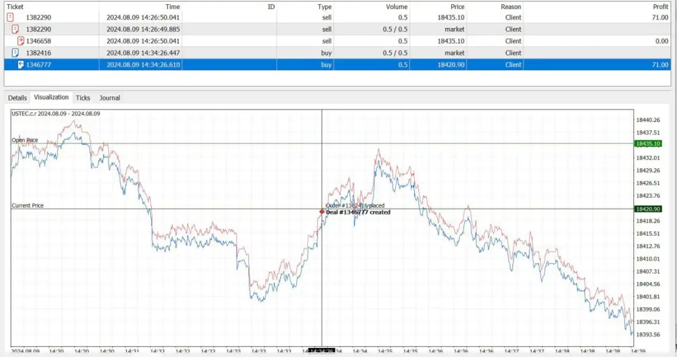This screenshot has height=357, width=677.
Task: Click the red deal marker on the chart
Action: [x=322, y=212]
